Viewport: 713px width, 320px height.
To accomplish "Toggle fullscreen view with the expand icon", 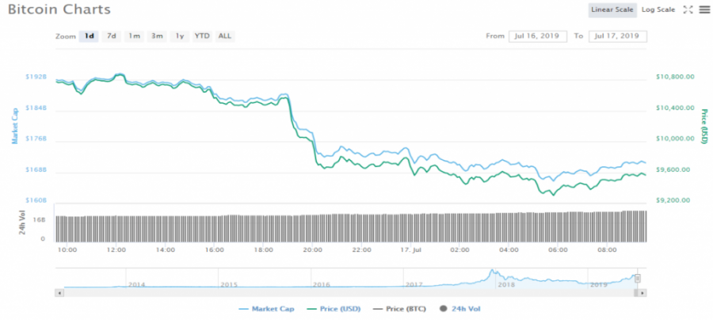I will 688,10.
